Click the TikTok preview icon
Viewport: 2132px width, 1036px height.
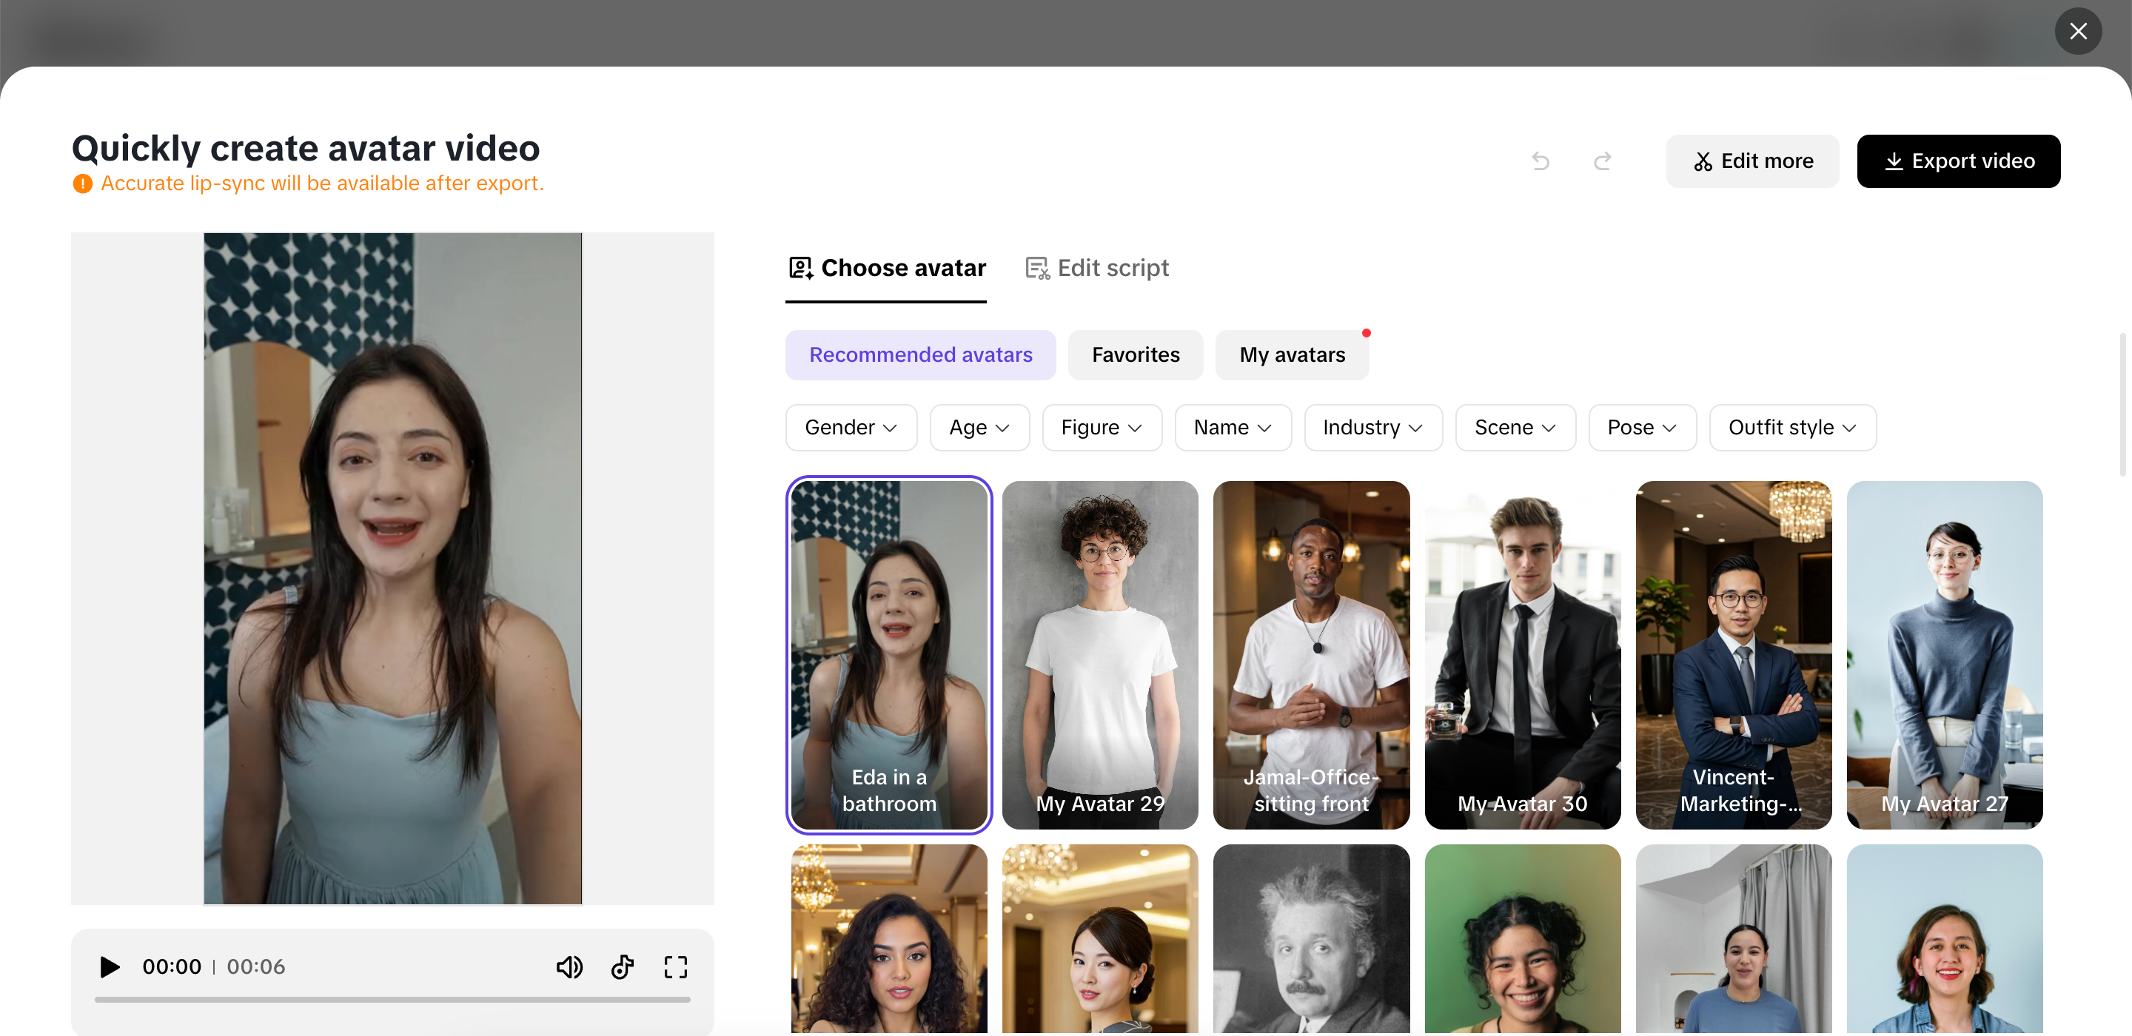coord(623,966)
